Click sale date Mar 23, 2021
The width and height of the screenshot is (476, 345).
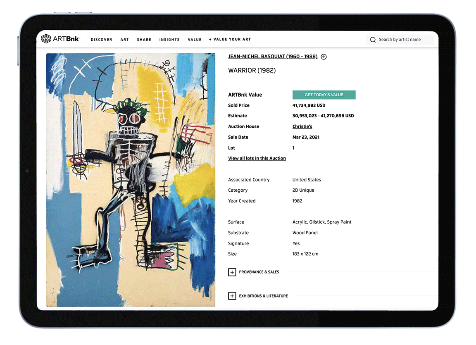pos(306,137)
